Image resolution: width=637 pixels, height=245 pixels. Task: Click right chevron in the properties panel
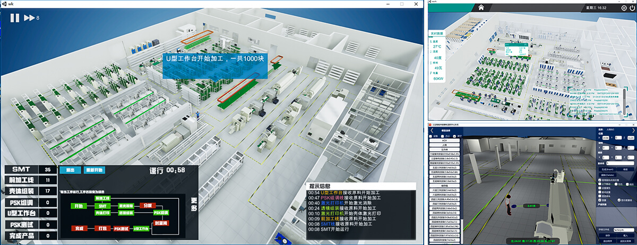tap(633, 130)
